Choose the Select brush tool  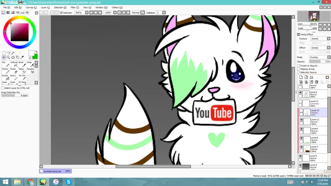(22, 71)
